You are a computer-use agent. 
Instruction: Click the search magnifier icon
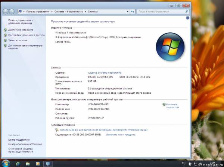click(x=187, y=12)
